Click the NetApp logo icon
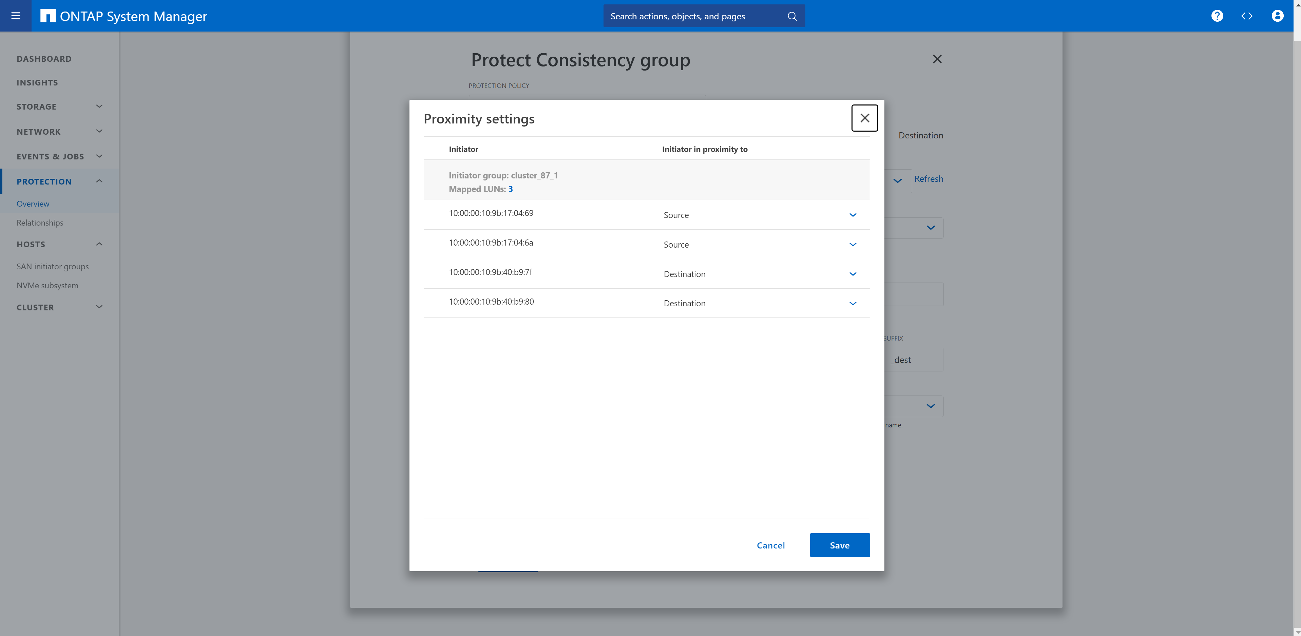 (47, 16)
